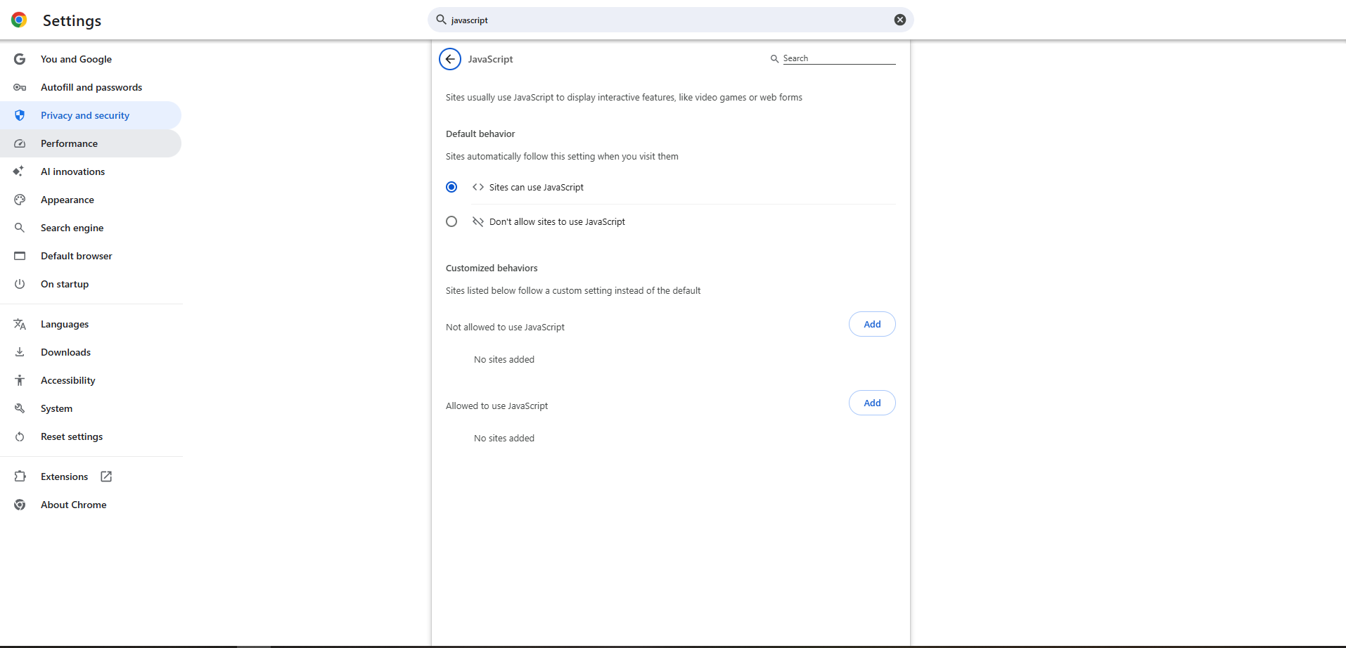The image size is (1346, 648).
Task: Open the Accessibility settings
Action: tap(68, 380)
